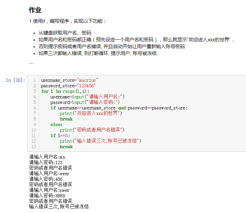Click line number 13 in gutter
The image size is (246, 213).
point(34,147)
